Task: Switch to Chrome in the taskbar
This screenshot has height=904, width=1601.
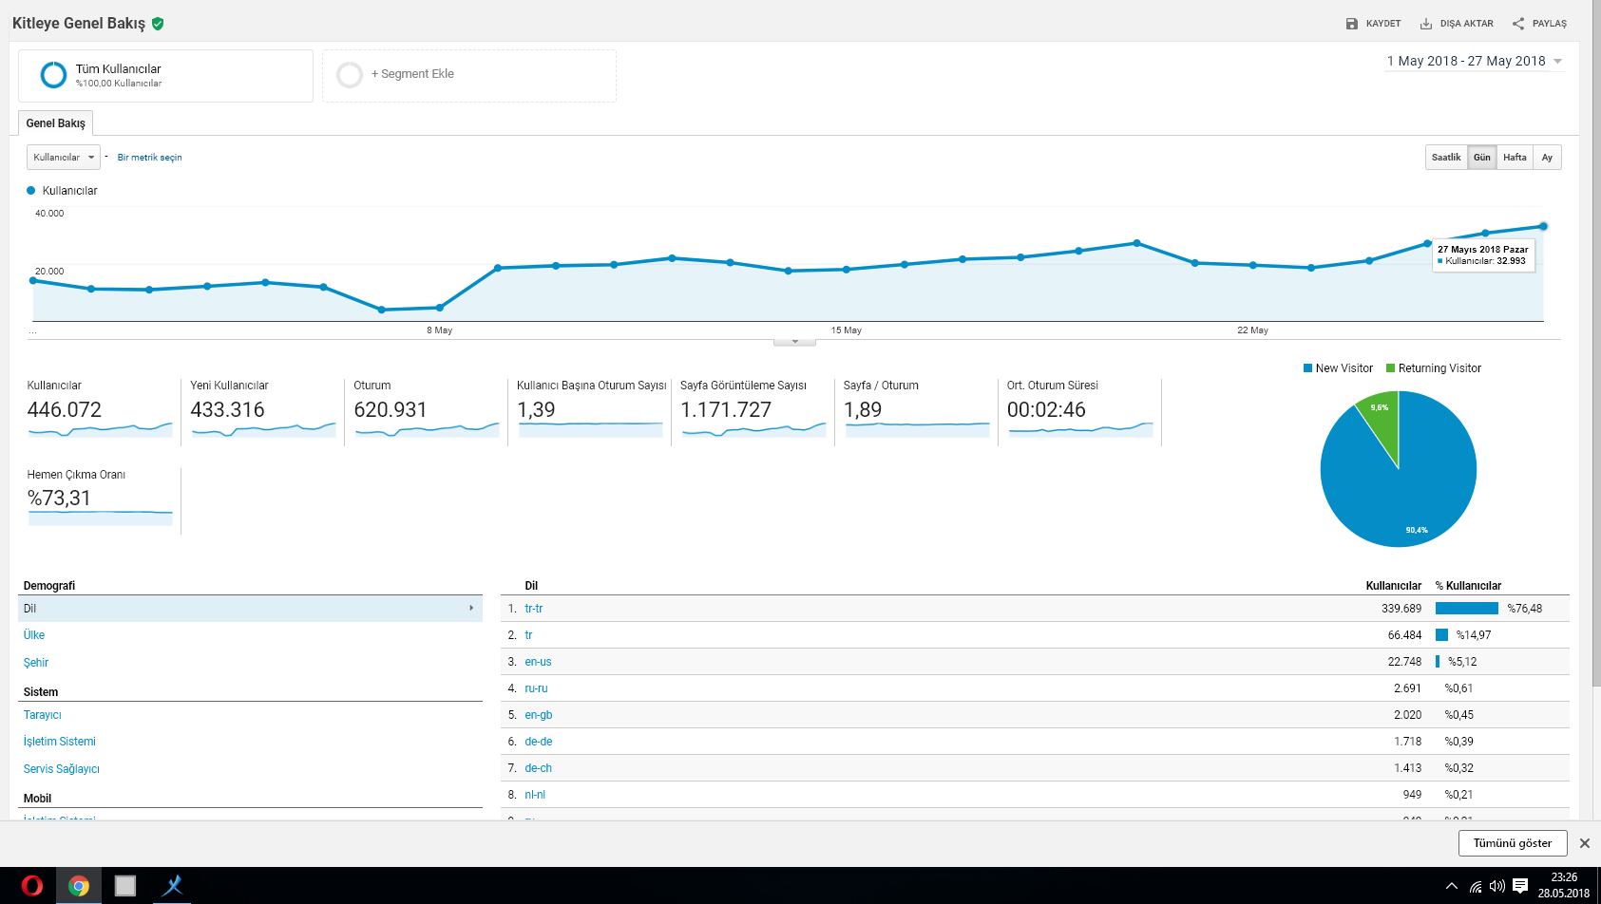Action: click(x=79, y=886)
